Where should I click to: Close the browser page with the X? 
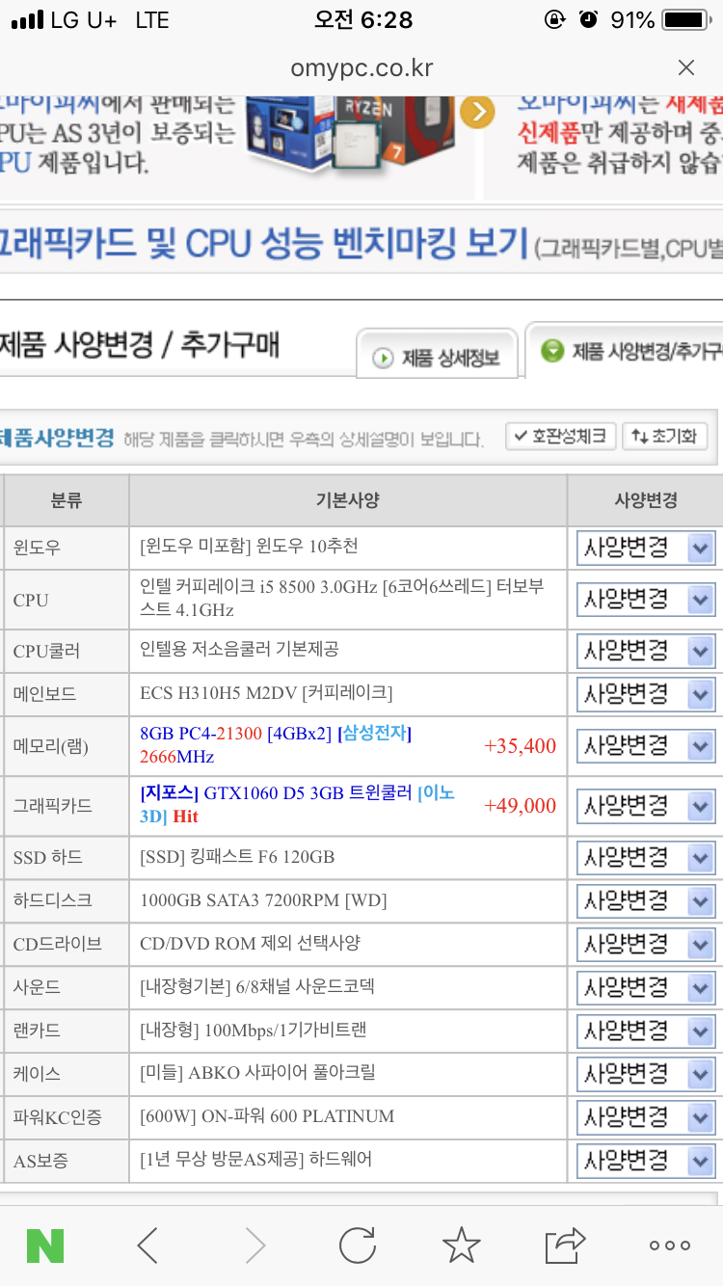(x=686, y=67)
